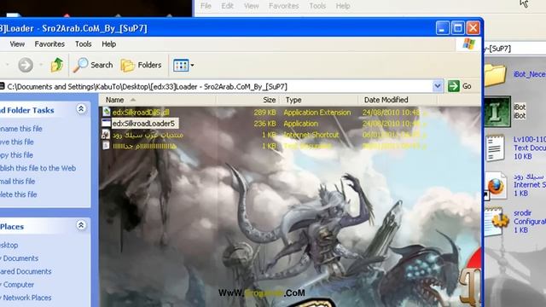546x307 pixels.
Task: Click the edxSilkroadLoader5 file icon
Action: point(106,123)
